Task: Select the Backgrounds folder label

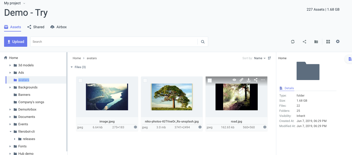Action: click(x=28, y=87)
